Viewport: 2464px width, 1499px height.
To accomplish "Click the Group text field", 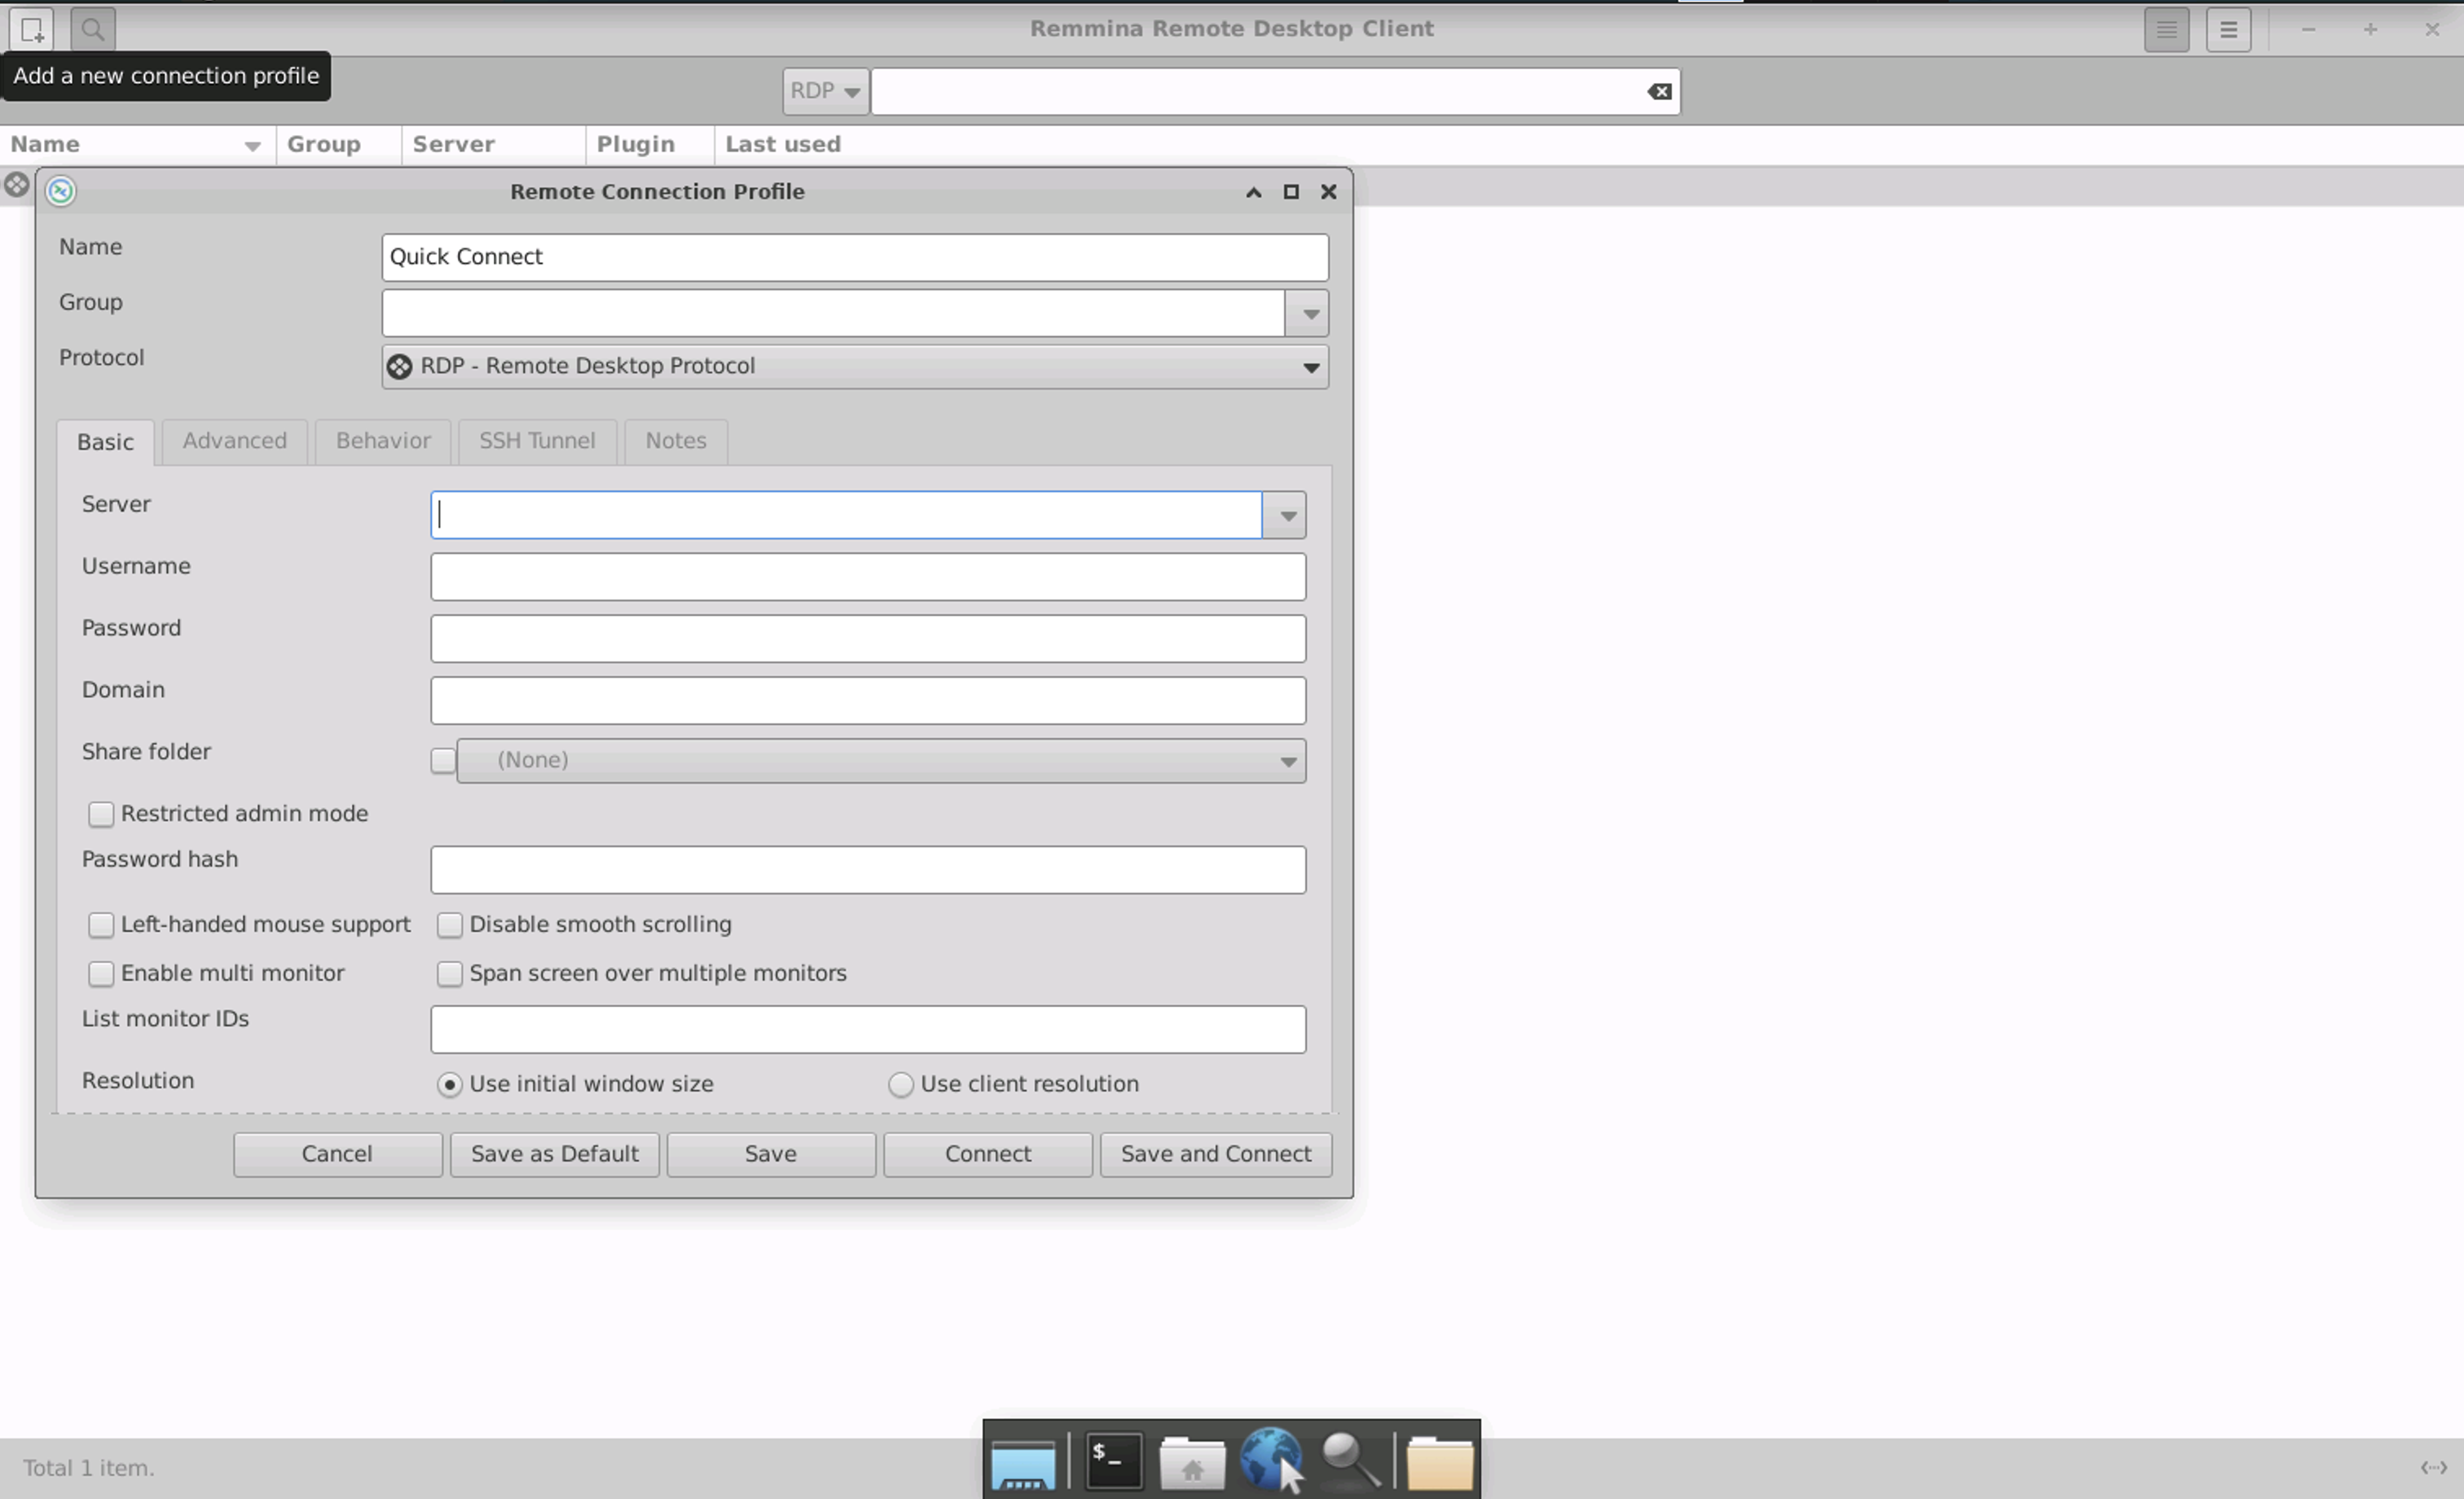I will click(833, 314).
